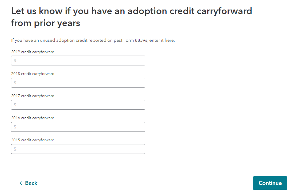
Task: Click the dollar placeholder in the 2018 field
Action: click(15, 82)
